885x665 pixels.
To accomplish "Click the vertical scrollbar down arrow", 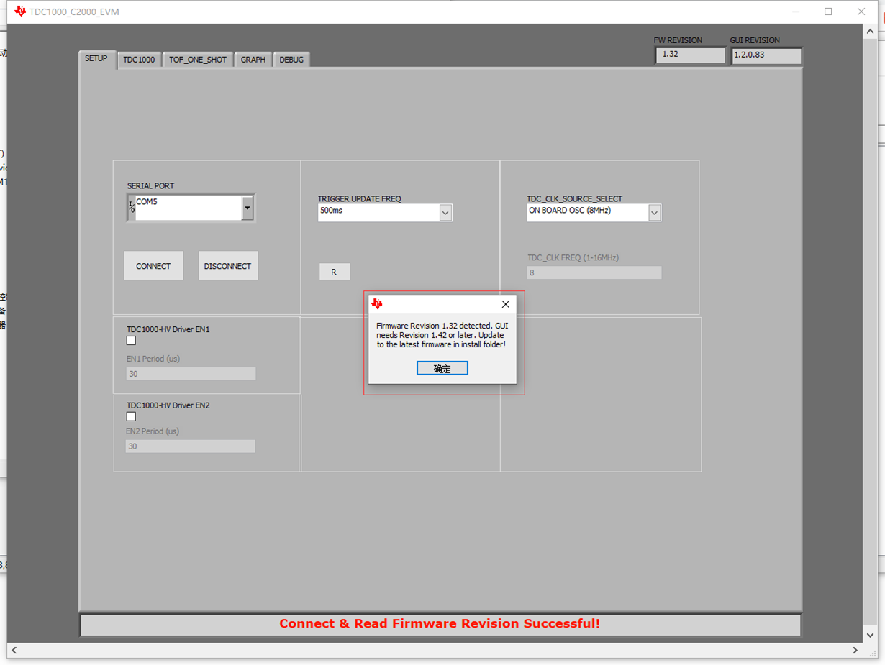I will (x=870, y=636).
